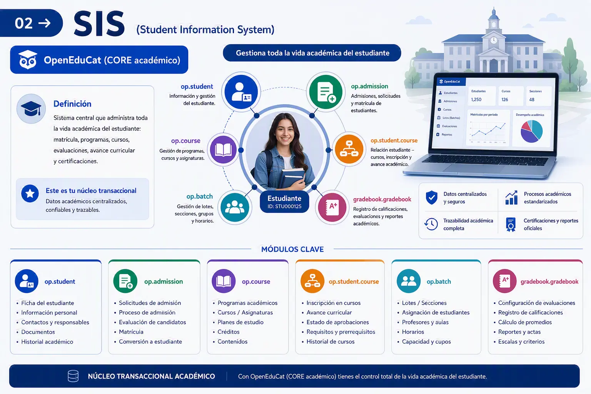
Task: Click the arrow next to the 02 badge
Action: pos(45,23)
